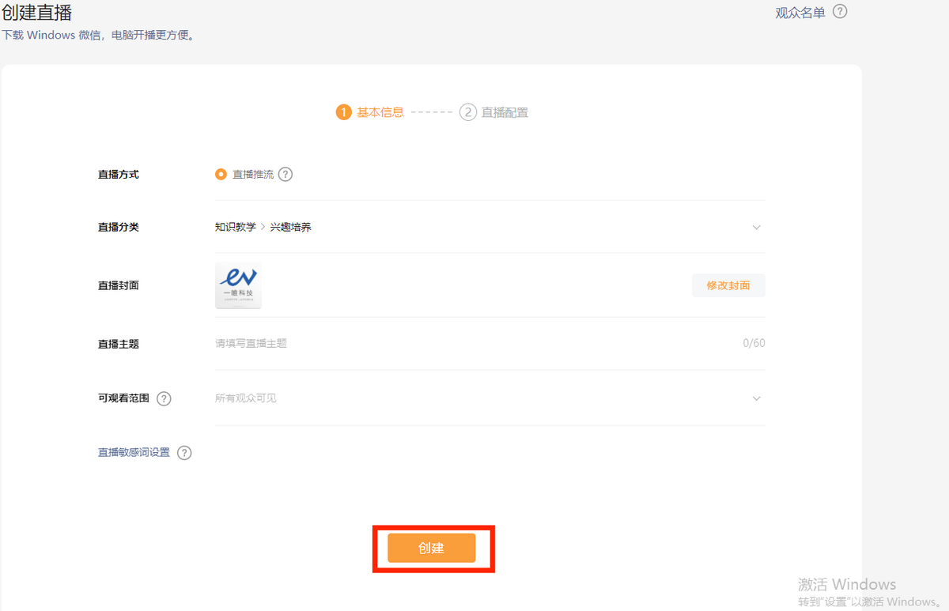The image size is (949, 611).
Task: Focus the 直播主题 text input field
Action: [475, 344]
